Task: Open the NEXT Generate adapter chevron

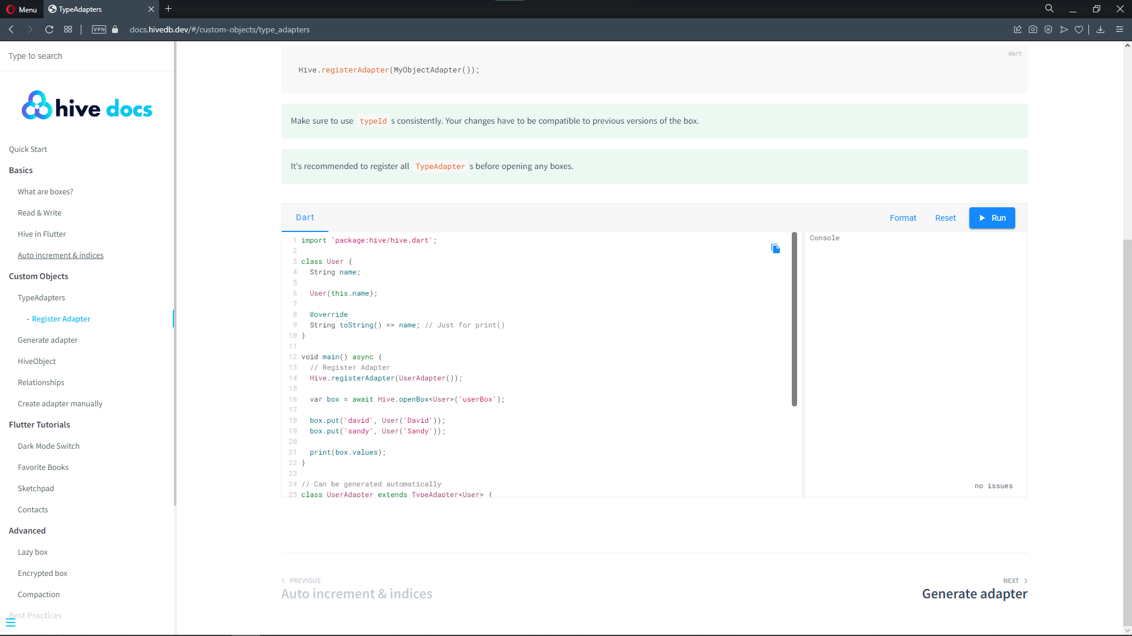Action: [x=1025, y=581]
